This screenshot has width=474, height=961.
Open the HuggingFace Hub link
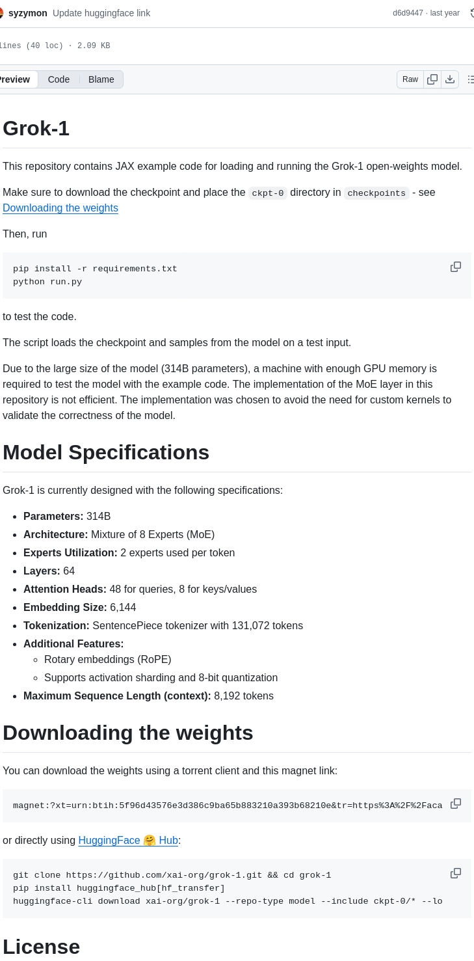(x=128, y=840)
